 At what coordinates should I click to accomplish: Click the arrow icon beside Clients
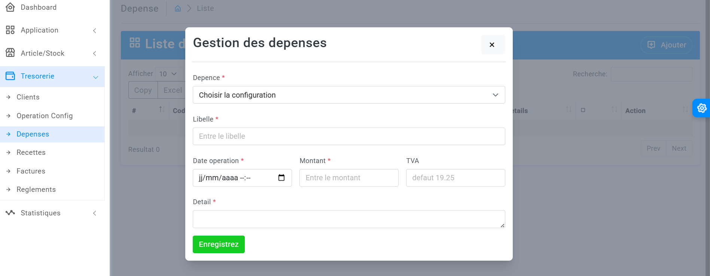click(8, 97)
